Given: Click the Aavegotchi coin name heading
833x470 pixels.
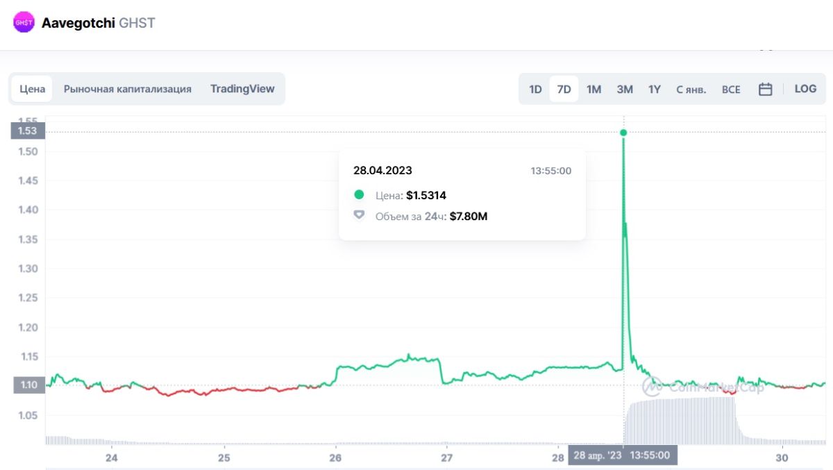Looking at the screenshot, I should click(78, 23).
